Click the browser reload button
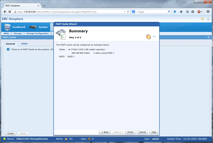This screenshot has width=213, height=143. point(128,12)
